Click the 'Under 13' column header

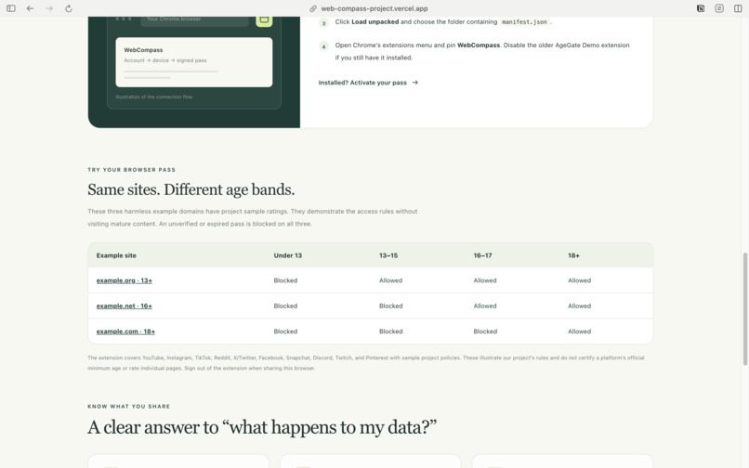click(287, 255)
